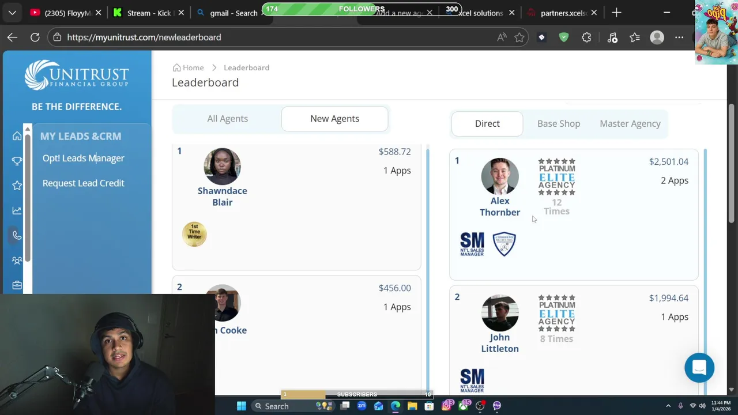
Task: Add page to favorites with star icon
Action: coord(519,37)
